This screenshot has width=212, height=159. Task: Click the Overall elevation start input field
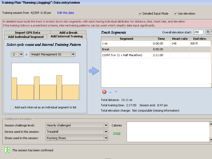pos(198,32)
